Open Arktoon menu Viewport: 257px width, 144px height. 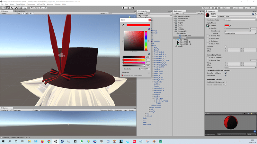[x=50, y=4]
